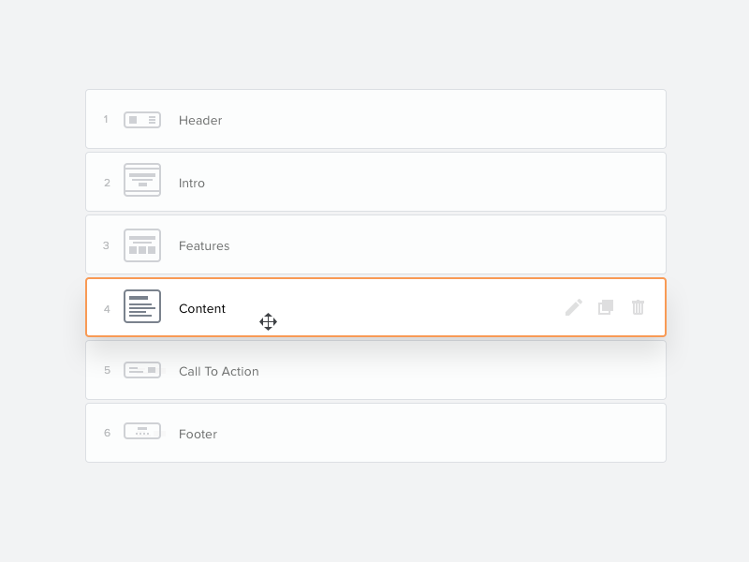Viewport: 749px width, 562px height.
Task: Click the move handle on the Content row
Action: coord(269,321)
